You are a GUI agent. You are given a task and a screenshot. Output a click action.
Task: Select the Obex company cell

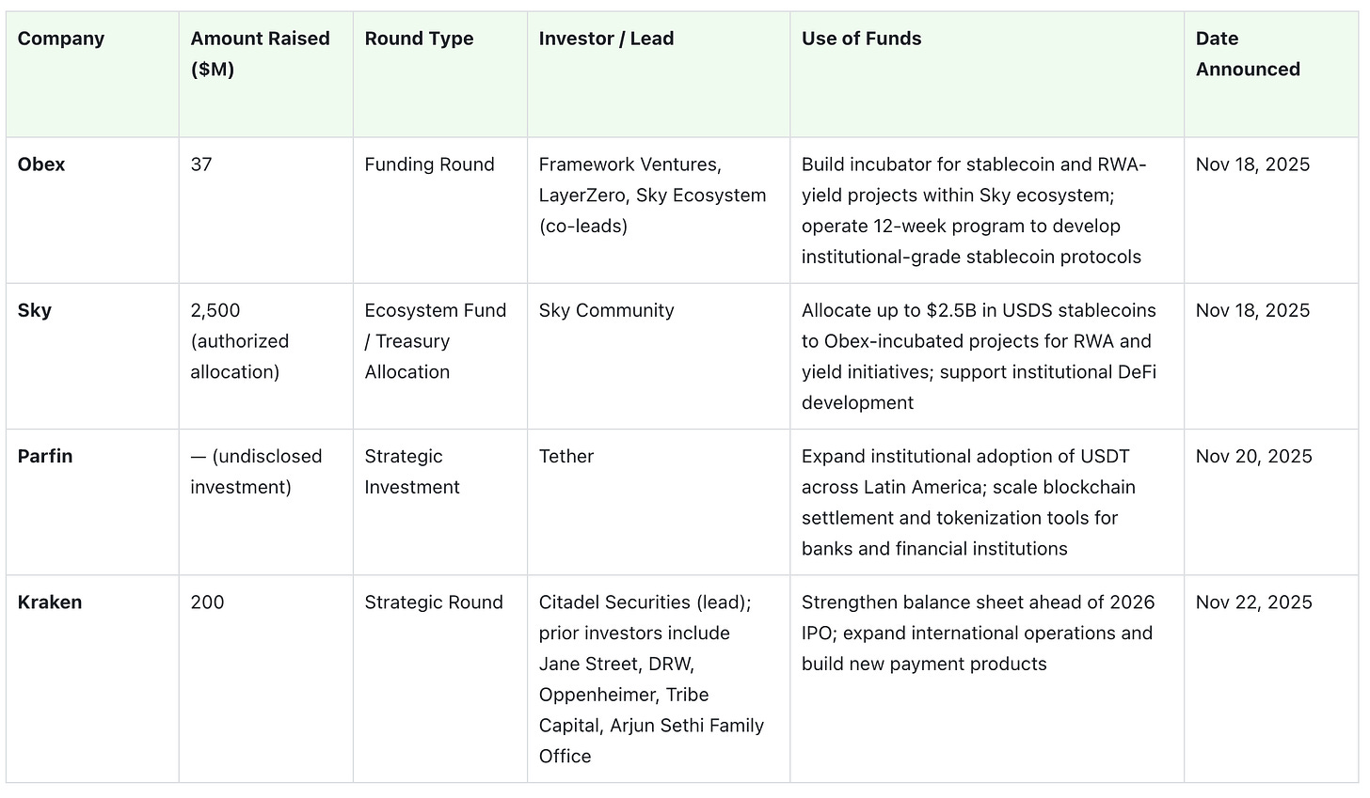(41, 164)
